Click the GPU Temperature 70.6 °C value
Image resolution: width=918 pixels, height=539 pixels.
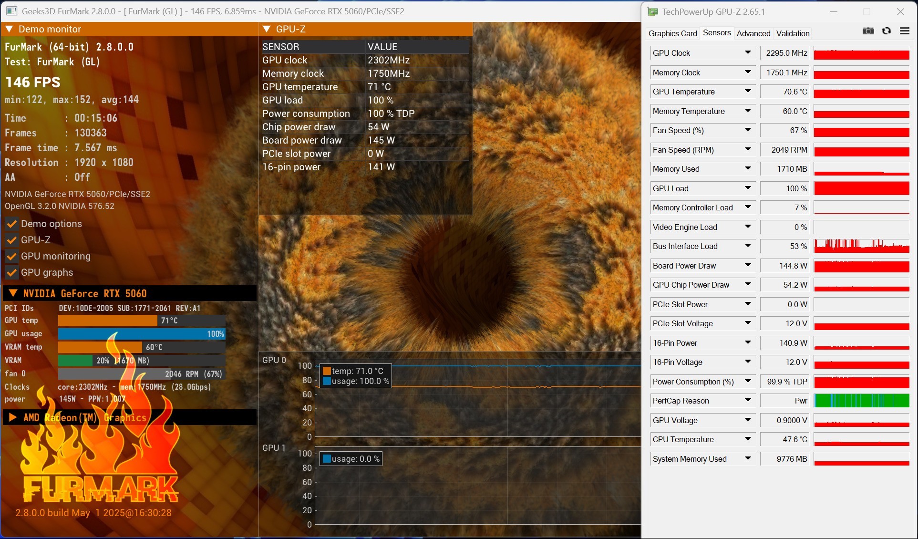pos(785,92)
